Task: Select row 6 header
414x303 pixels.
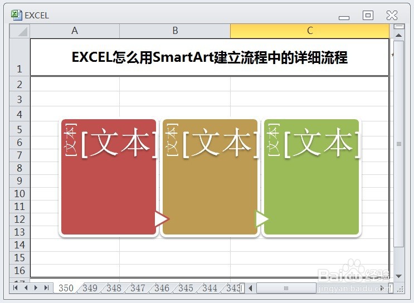Action: (20, 143)
